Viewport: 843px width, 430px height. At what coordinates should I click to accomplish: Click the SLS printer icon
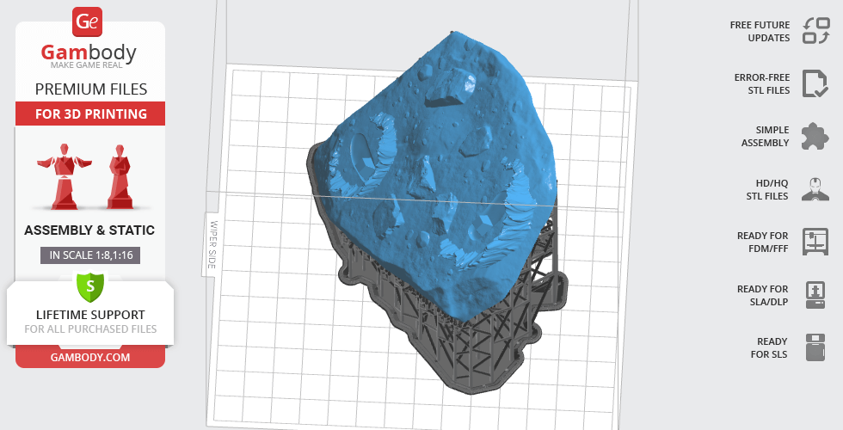click(x=814, y=347)
